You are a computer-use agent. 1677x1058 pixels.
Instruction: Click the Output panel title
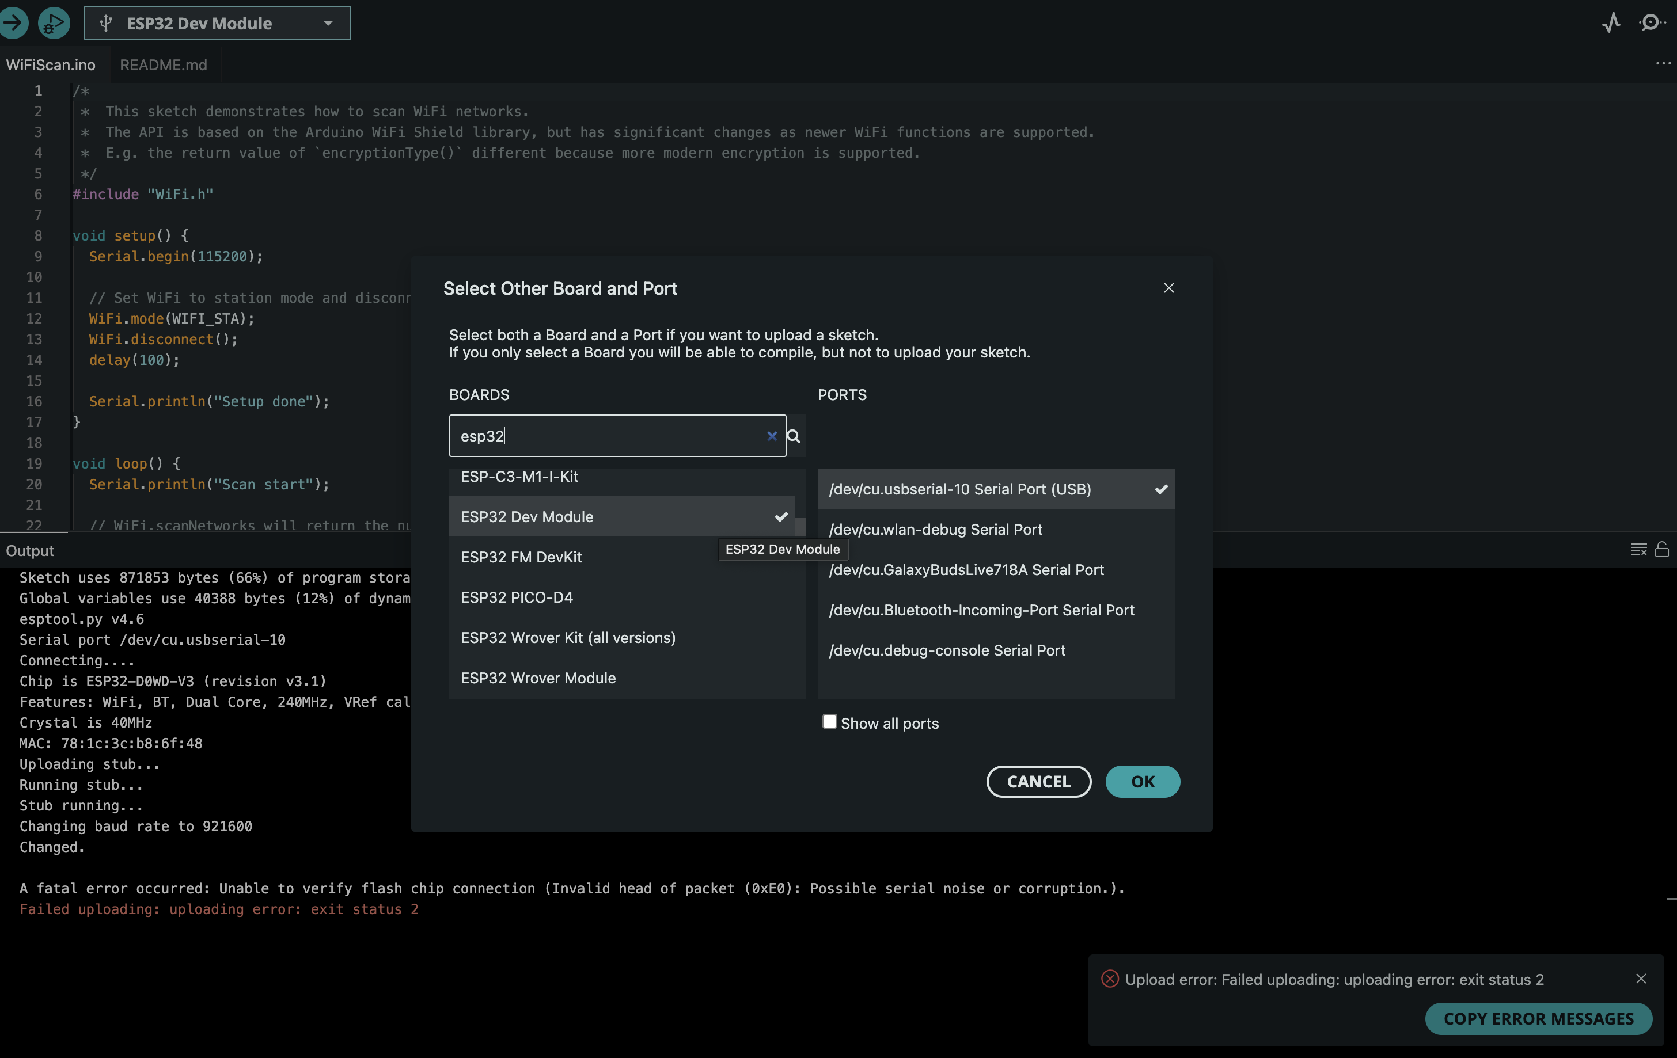click(30, 550)
